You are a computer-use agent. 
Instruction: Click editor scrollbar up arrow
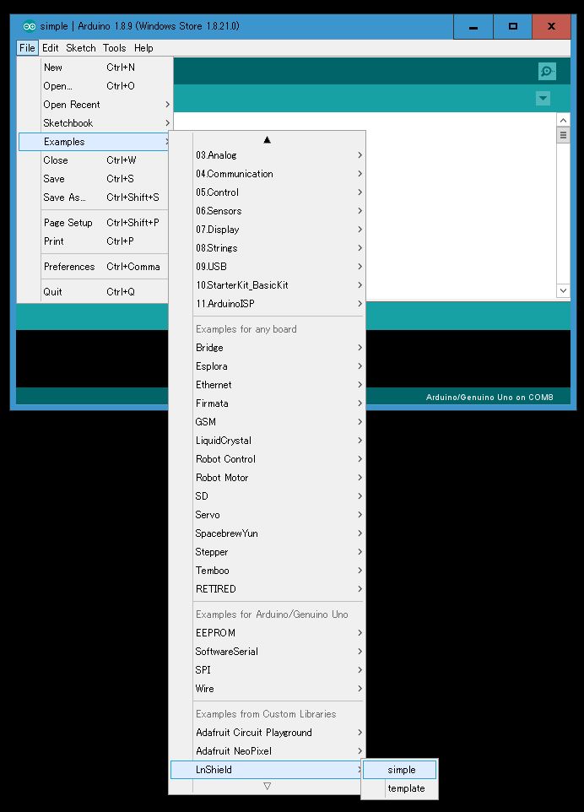coord(563,120)
